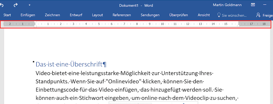273x104 pixels.
Task: Click the word 'Stichwort' in the text
Action: click(x=91, y=98)
